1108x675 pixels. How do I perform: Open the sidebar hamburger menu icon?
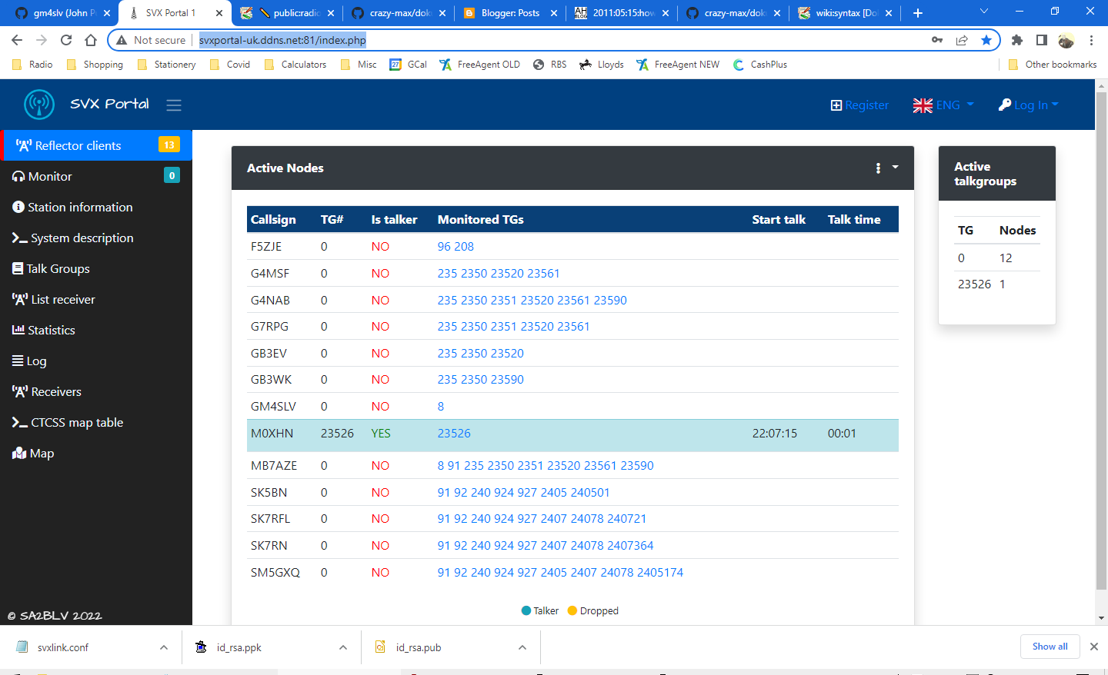[x=174, y=105]
